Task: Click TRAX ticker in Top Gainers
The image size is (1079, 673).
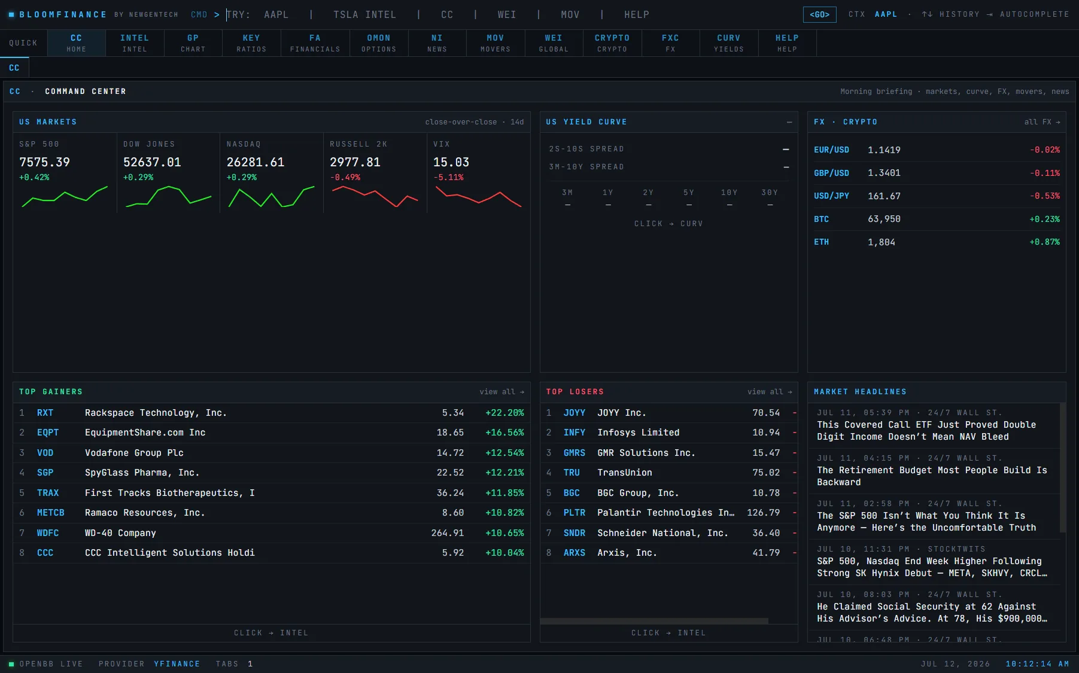Action: pos(48,493)
